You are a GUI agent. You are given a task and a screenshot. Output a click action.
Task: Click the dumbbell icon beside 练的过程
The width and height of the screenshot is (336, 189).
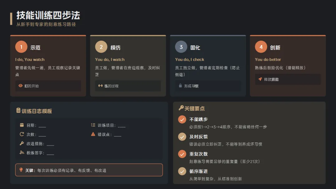tap(100, 85)
